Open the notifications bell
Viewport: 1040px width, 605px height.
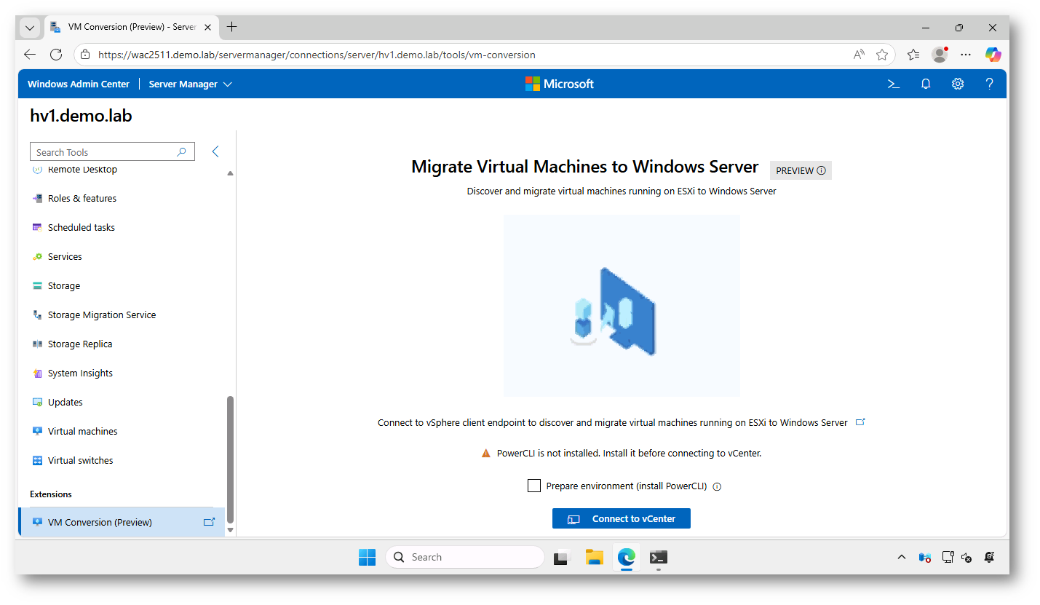[926, 84]
